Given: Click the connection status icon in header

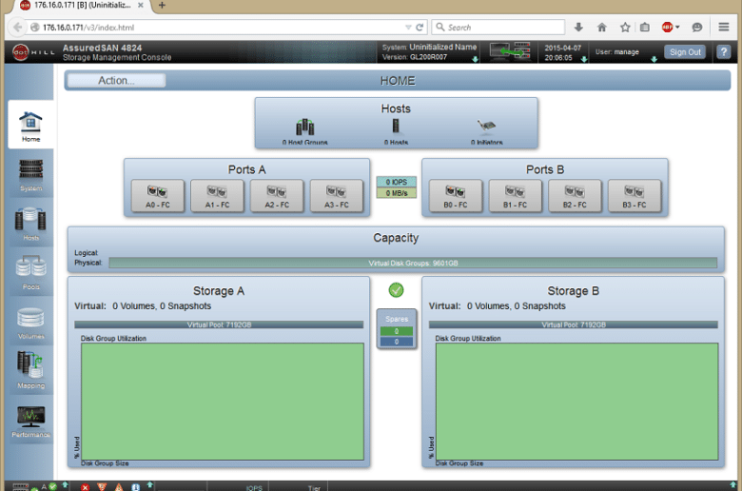Looking at the screenshot, I should 510,50.
